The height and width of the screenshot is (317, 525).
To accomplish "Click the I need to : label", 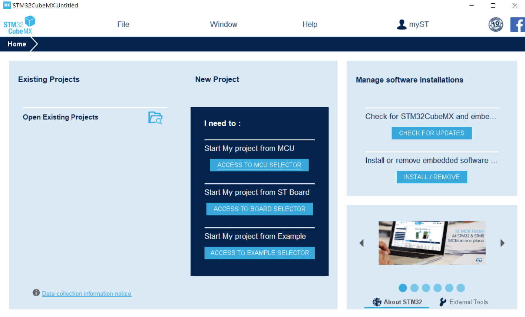I will click(x=222, y=124).
